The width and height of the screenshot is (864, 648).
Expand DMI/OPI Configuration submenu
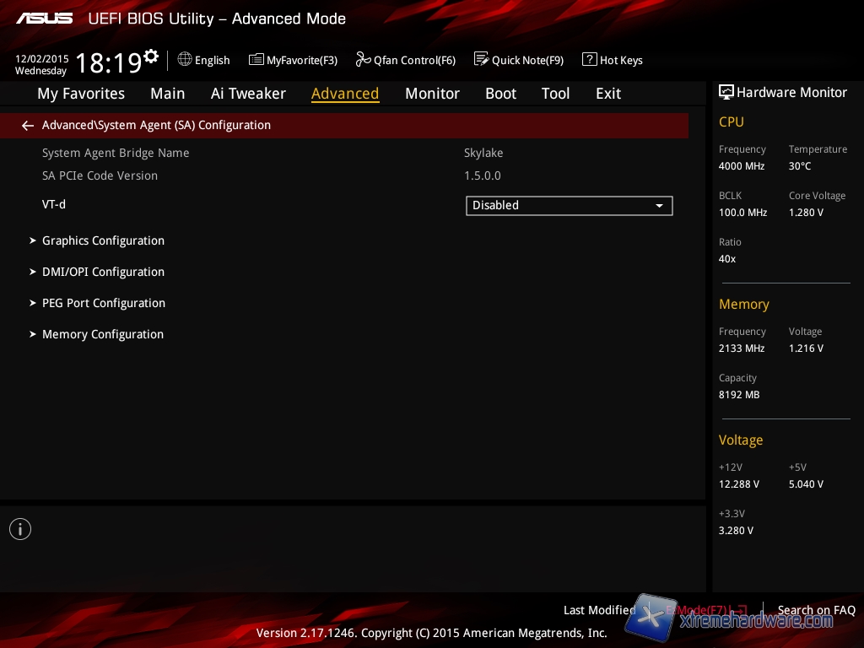(x=103, y=272)
